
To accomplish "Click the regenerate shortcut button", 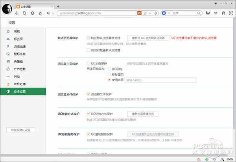I will tap(143, 114).
